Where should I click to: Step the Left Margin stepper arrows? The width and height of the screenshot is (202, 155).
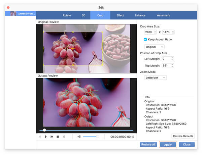coord(172,59)
